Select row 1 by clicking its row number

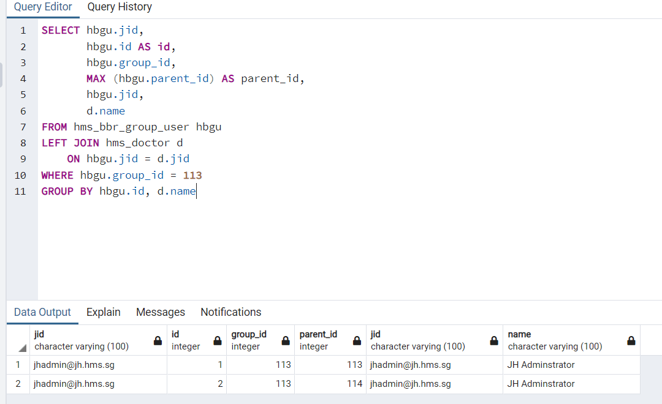coord(17,365)
